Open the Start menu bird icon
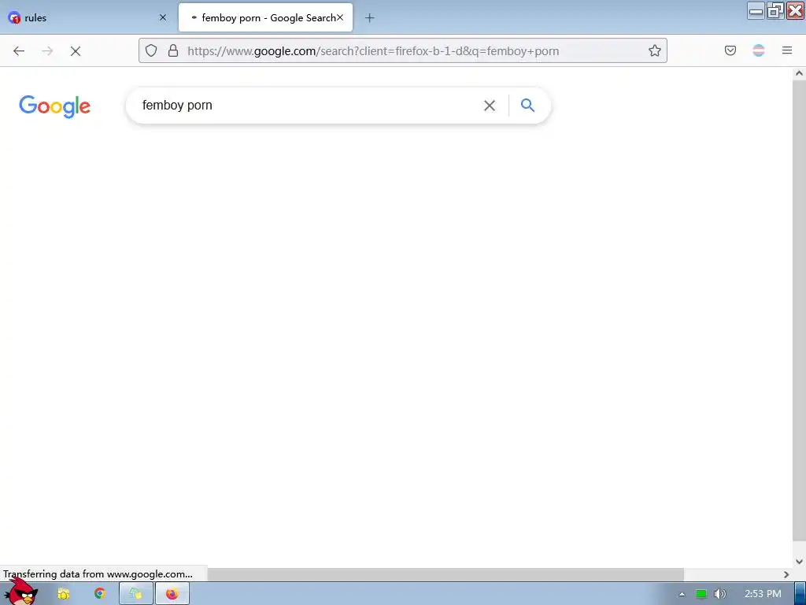The width and height of the screenshot is (806, 605). [21, 592]
